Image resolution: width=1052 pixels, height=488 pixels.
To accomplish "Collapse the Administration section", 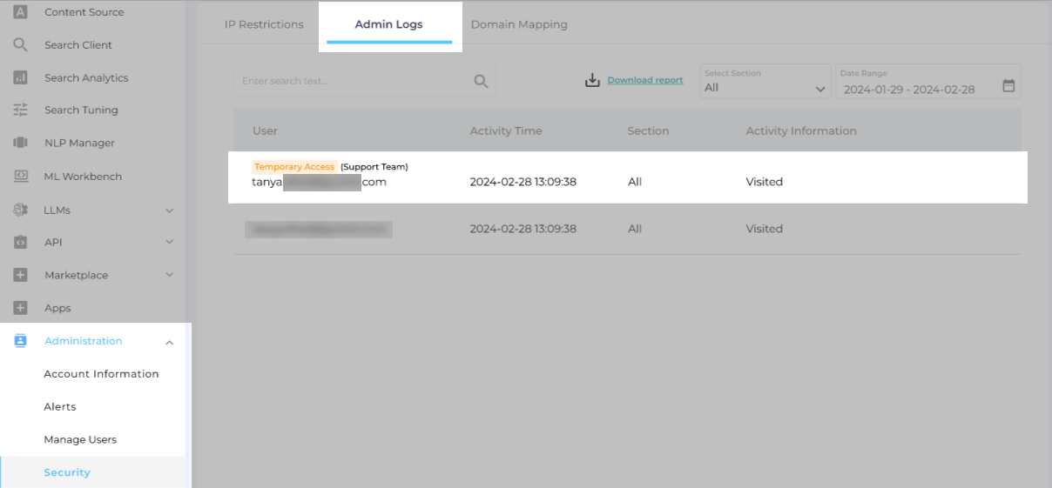I will tap(170, 342).
